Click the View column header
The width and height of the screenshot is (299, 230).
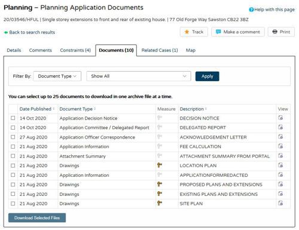tap(283, 109)
